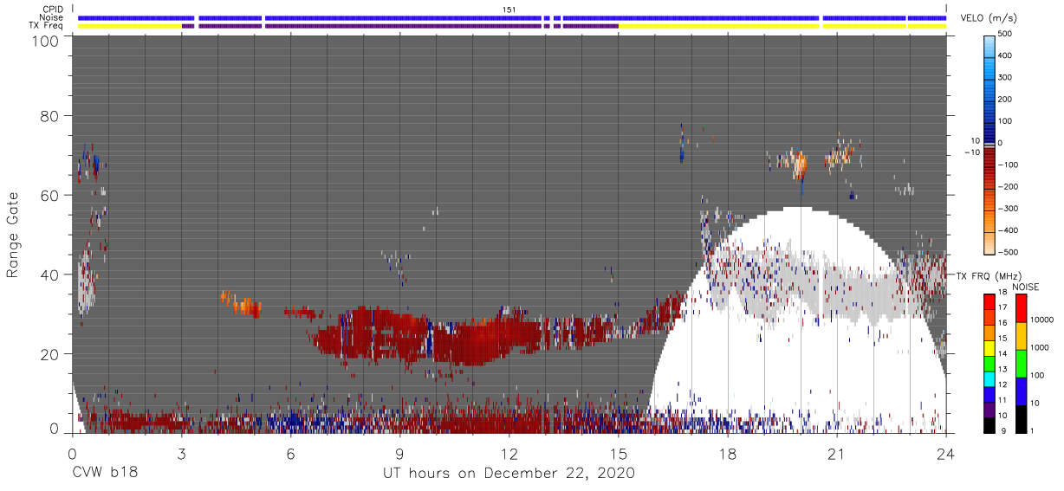
Task: Click the UT hours on December 22, 2020 title
Action: coord(509,474)
